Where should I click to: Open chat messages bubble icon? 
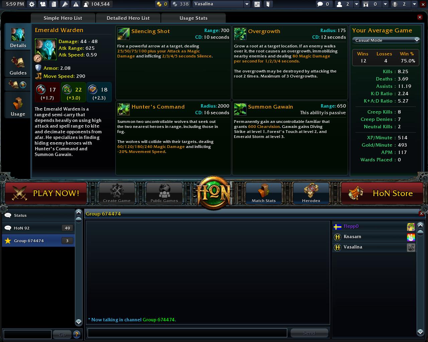pyautogui.click(x=320, y=4)
